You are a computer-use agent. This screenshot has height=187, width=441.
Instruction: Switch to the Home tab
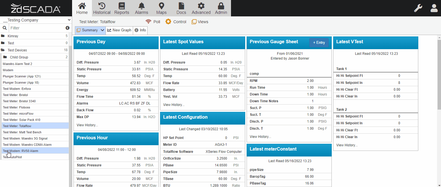(82, 8)
